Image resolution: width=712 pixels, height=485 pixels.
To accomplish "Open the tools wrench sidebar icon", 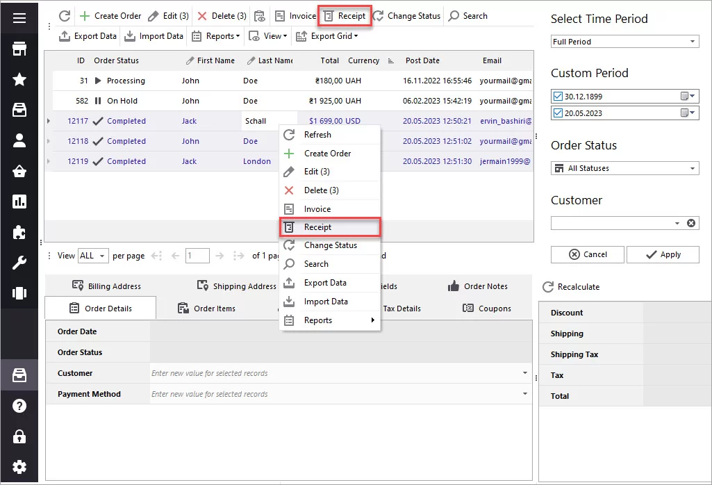I will [x=19, y=263].
